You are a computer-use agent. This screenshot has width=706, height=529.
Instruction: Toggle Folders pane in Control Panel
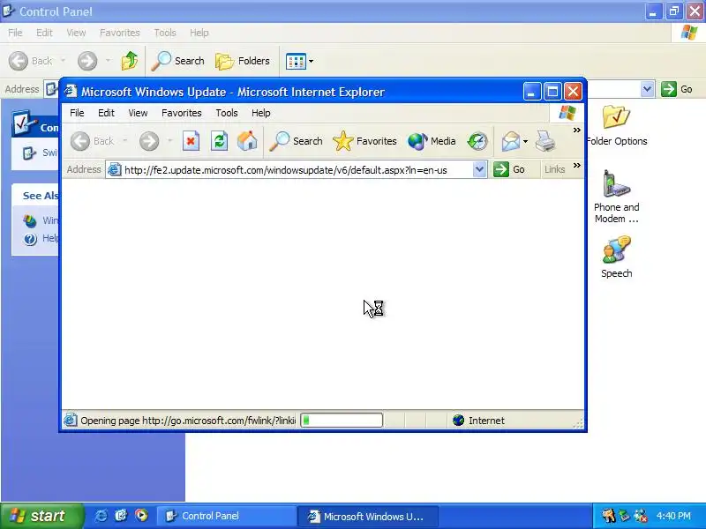(x=243, y=61)
